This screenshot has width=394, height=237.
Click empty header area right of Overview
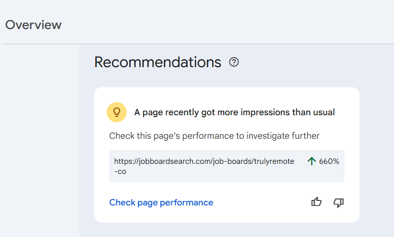(x=225, y=23)
